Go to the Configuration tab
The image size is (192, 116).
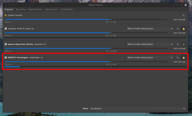pyautogui.click(x=67, y=9)
